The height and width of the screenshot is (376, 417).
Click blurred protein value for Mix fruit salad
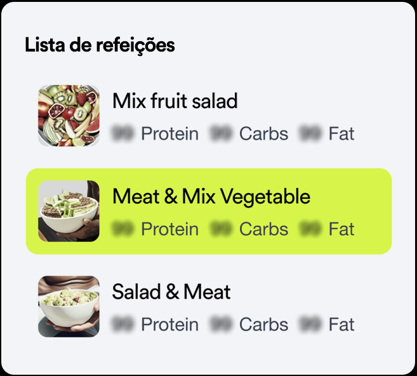[x=122, y=134]
